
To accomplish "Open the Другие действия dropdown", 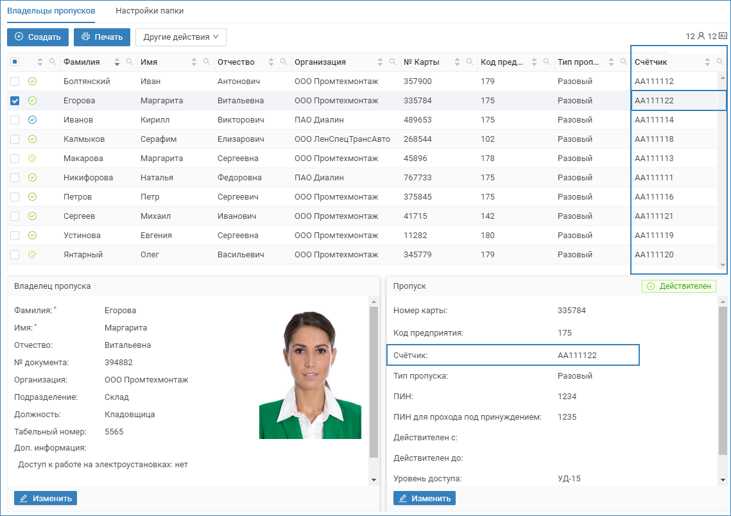I will click(180, 37).
